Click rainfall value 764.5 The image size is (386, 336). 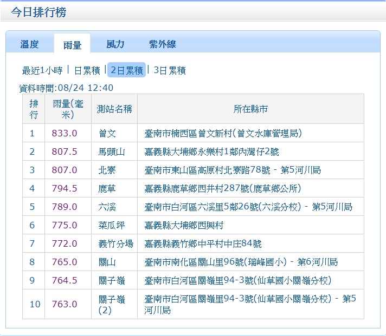[x=65, y=281]
